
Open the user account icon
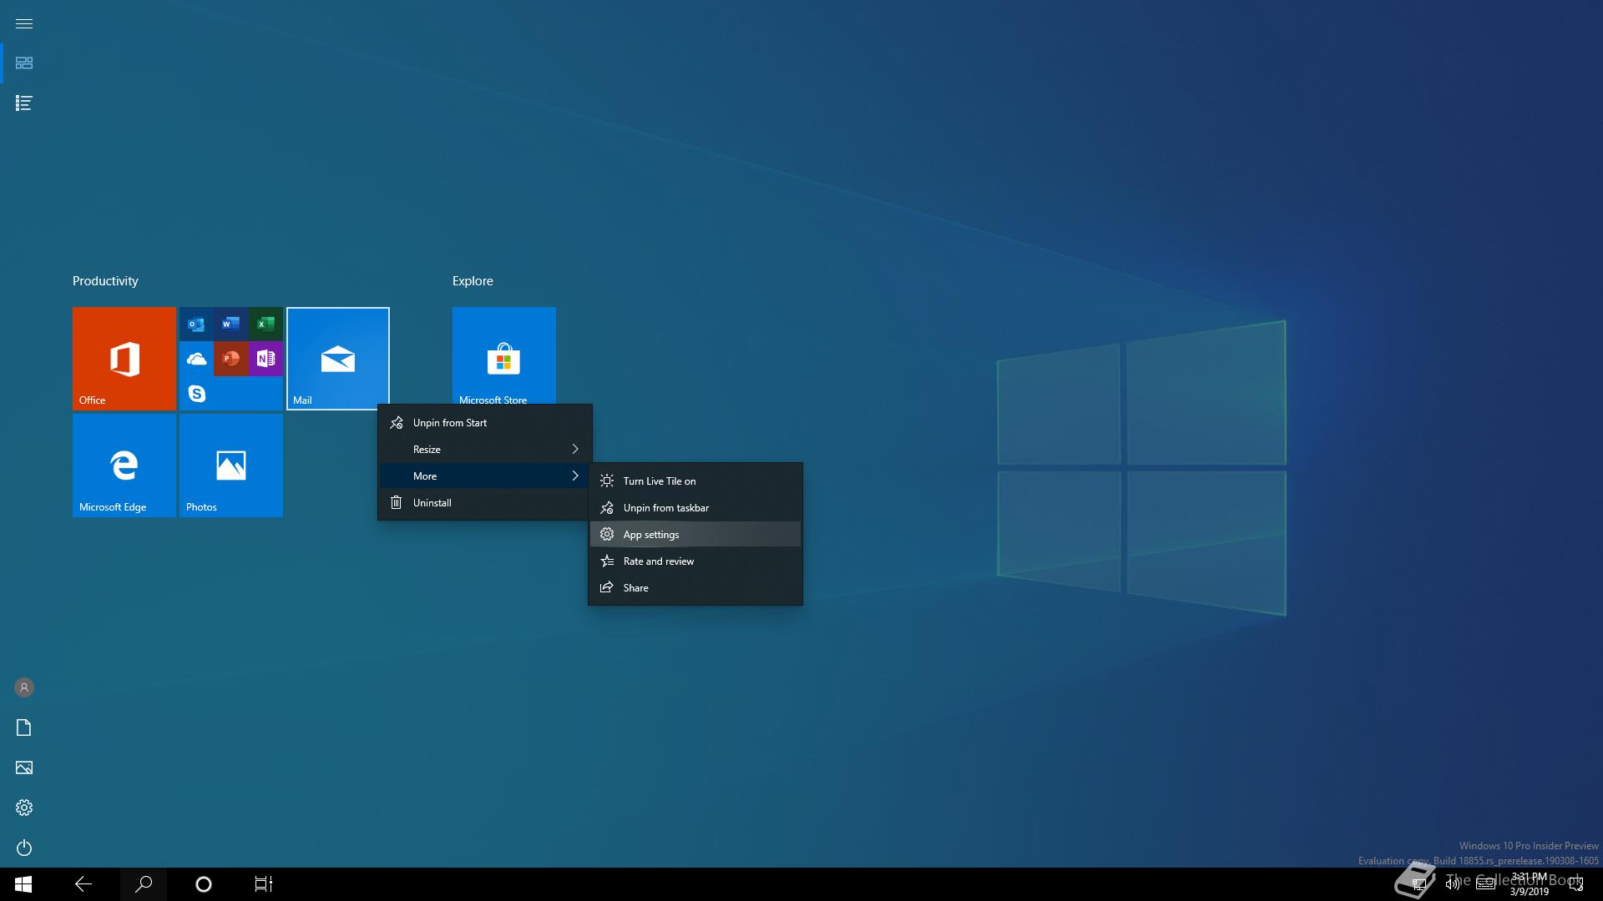(24, 687)
